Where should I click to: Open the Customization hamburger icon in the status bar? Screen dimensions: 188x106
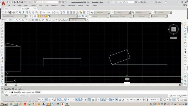pos(185,100)
